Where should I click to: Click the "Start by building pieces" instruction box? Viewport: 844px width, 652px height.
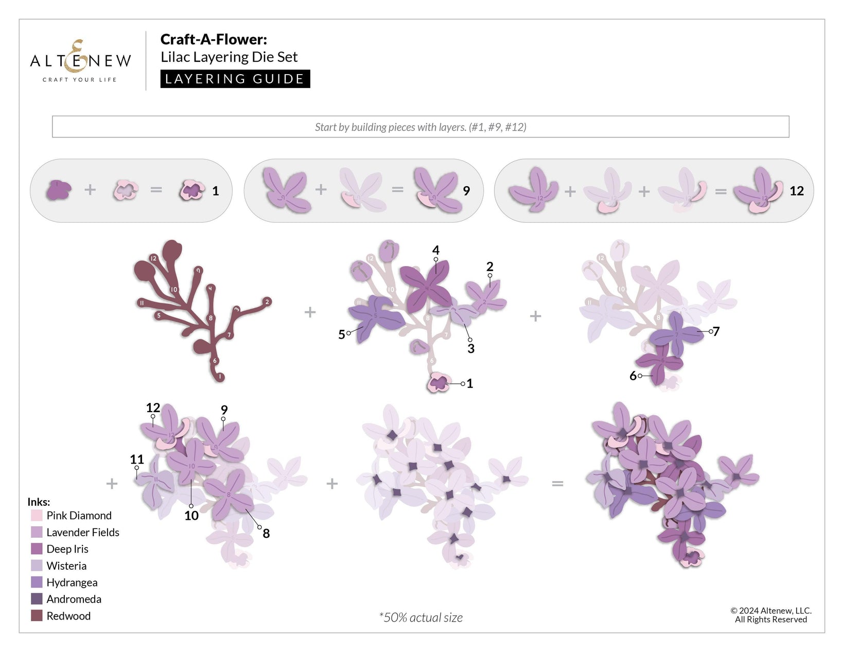click(x=420, y=127)
